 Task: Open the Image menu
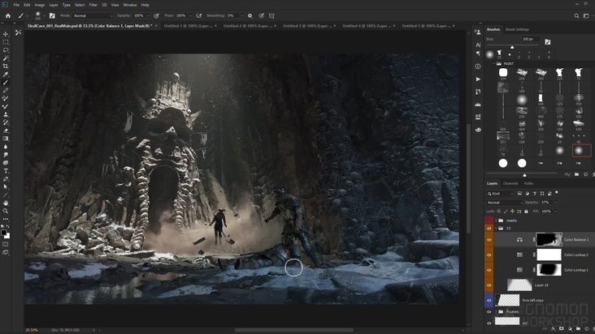click(x=40, y=5)
